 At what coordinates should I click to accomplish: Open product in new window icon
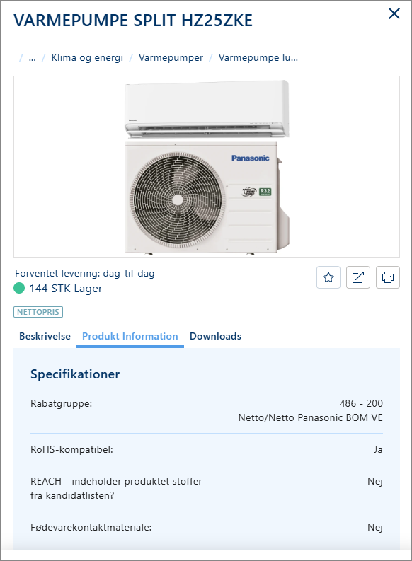[x=358, y=277]
